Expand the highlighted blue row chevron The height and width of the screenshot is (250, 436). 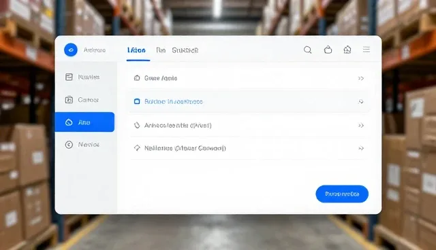point(361,102)
